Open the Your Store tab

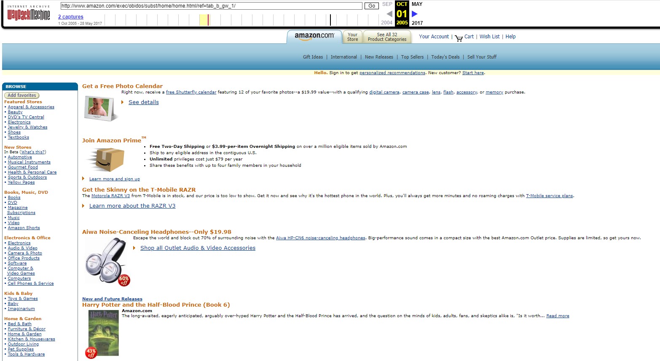tap(352, 37)
